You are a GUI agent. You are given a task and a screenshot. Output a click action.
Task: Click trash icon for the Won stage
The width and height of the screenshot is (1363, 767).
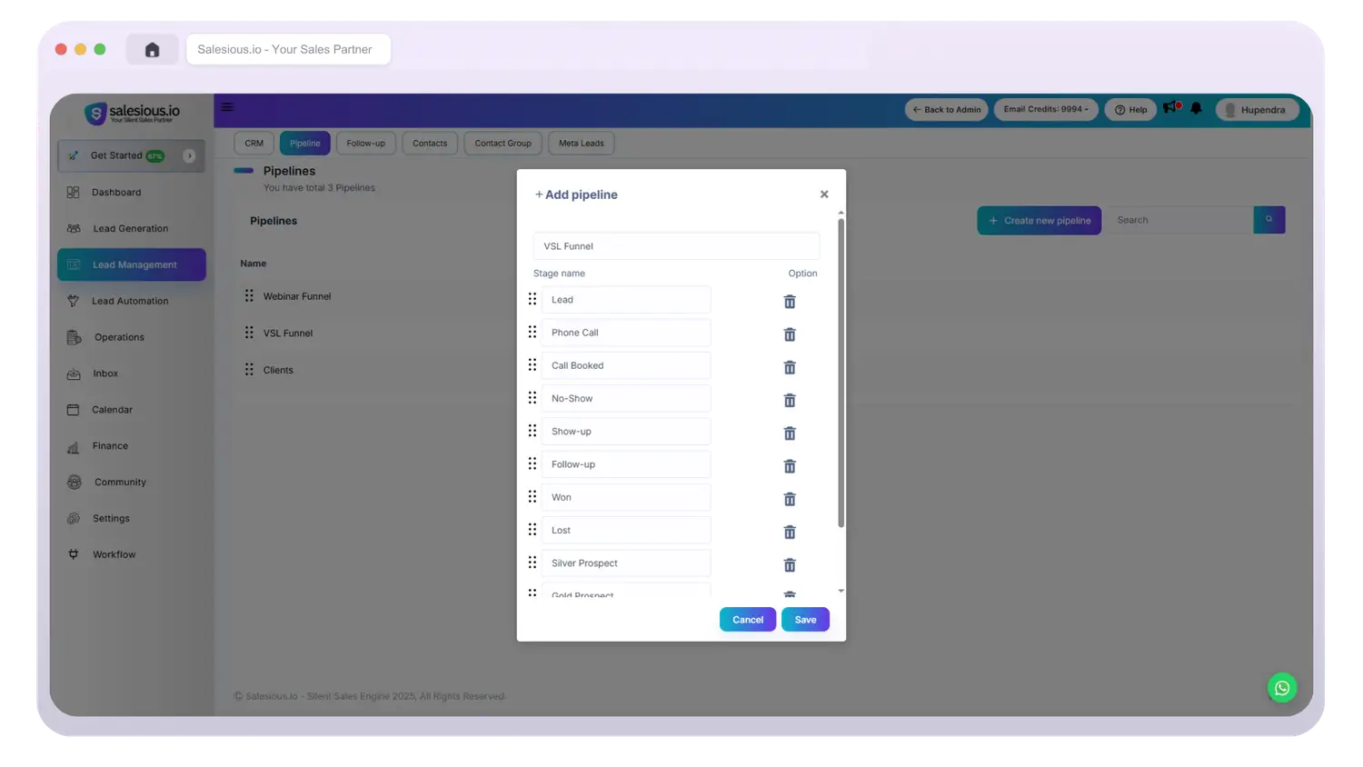pos(790,499)
